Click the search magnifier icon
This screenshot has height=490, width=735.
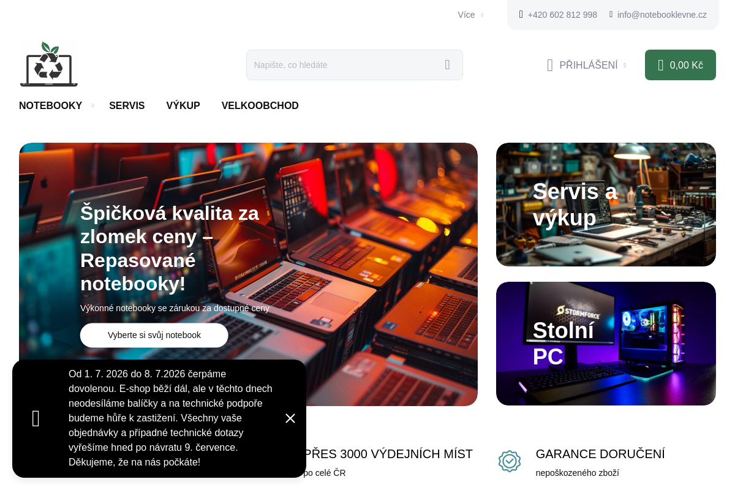tap(447, 65)
